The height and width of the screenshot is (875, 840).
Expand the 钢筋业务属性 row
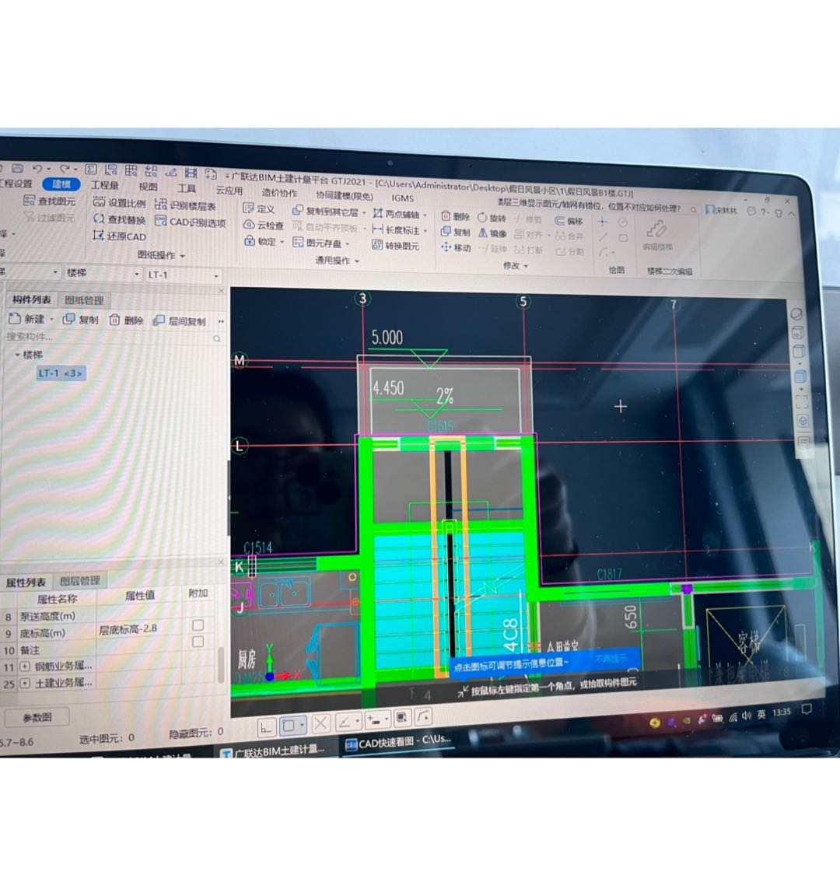coord(25,667)
